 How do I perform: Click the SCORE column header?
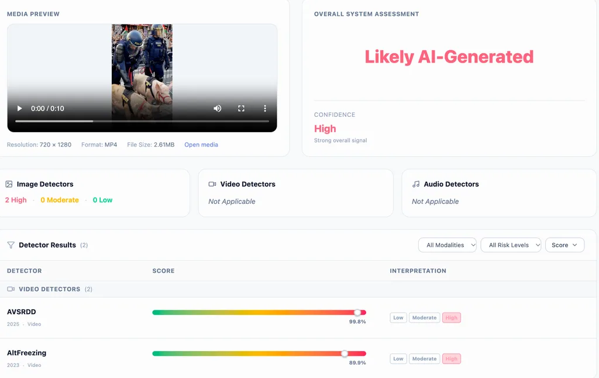click(x=164, y=271)
